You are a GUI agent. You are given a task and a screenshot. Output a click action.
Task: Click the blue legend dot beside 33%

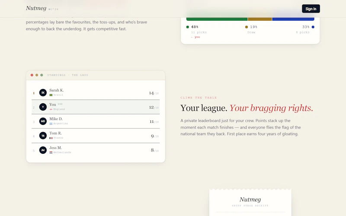coord(313,27)
